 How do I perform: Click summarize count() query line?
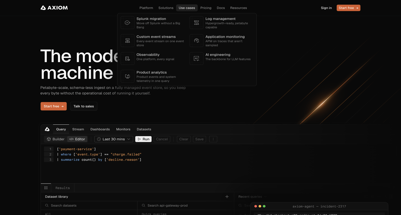pos(99,160)
